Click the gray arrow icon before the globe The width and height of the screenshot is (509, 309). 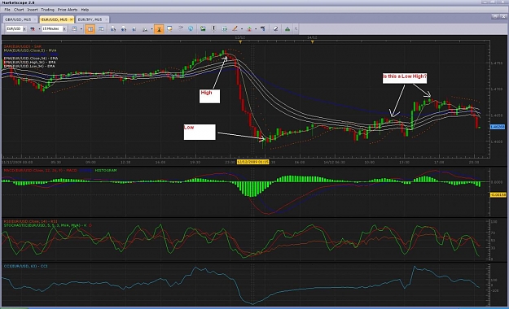pos(181,28)
